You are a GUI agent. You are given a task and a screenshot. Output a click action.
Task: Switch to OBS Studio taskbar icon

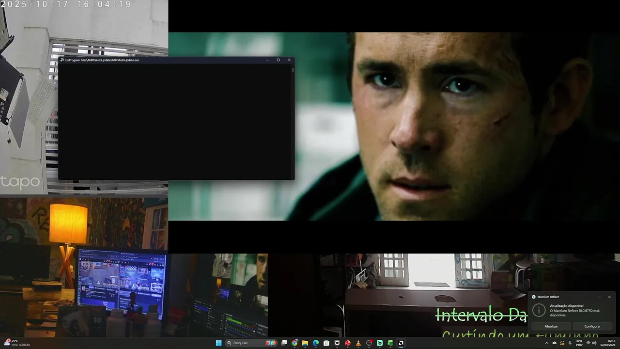(x=369, y=343)
